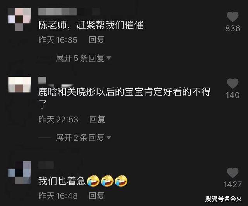
Task: Reply to the 昨天16:35 comment
Action: (96, 39)
